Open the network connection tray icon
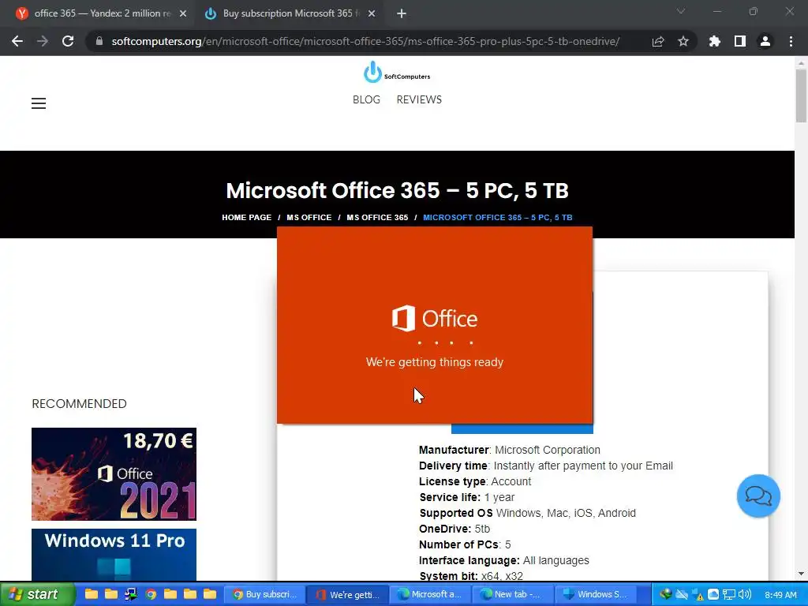Image resolution: width=808 pixels, height=606 pixels. coord(728,594)
